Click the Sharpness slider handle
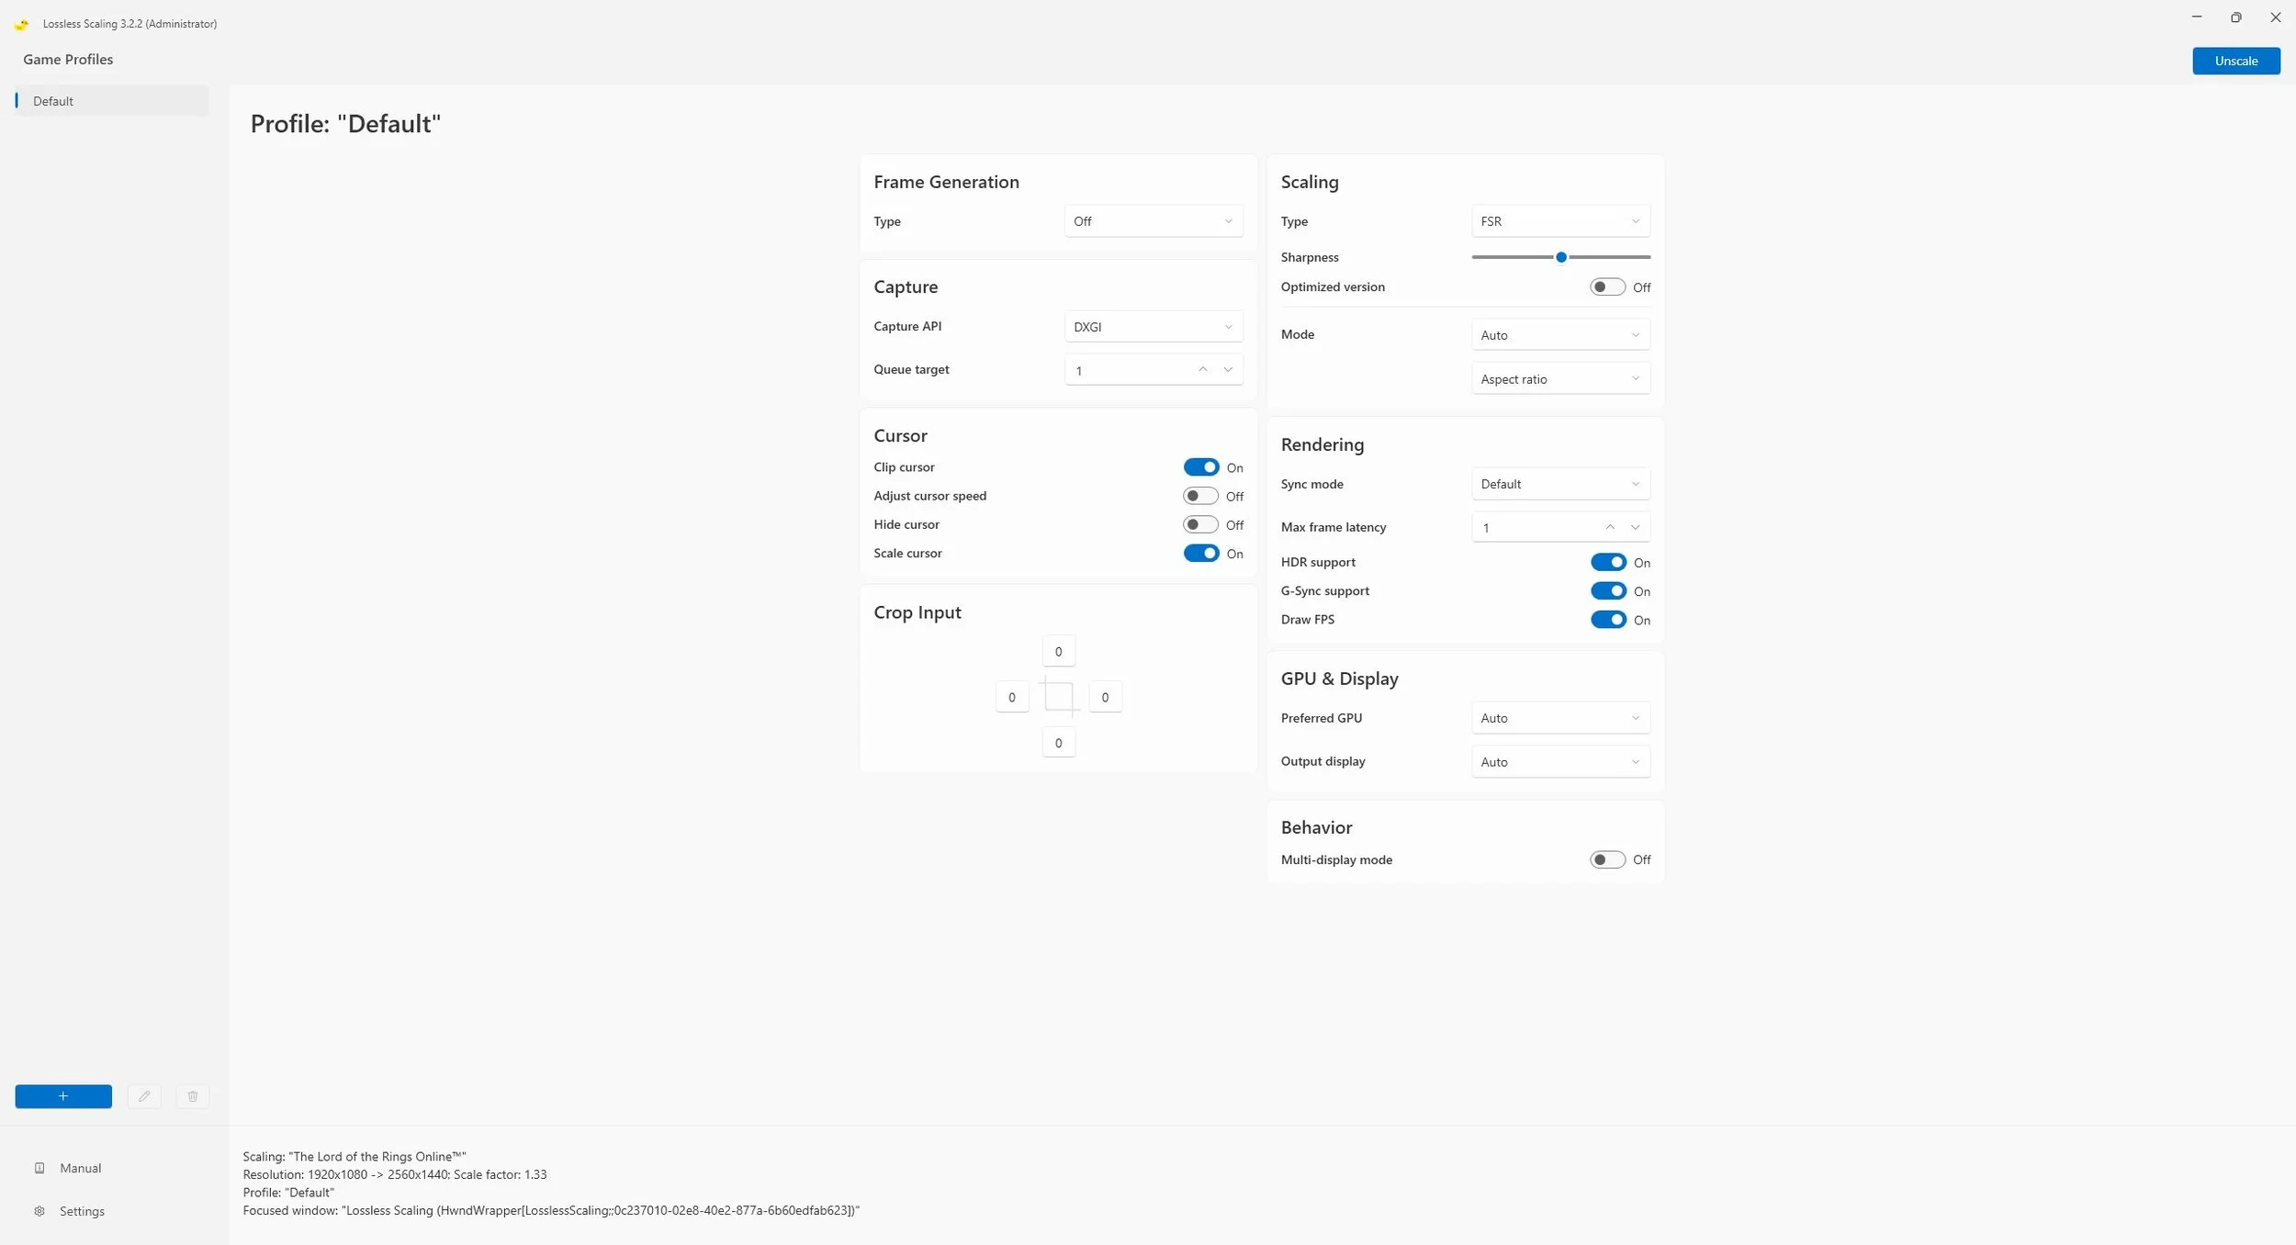Screen dimensions: 2296x1245 click(1560, 257)
